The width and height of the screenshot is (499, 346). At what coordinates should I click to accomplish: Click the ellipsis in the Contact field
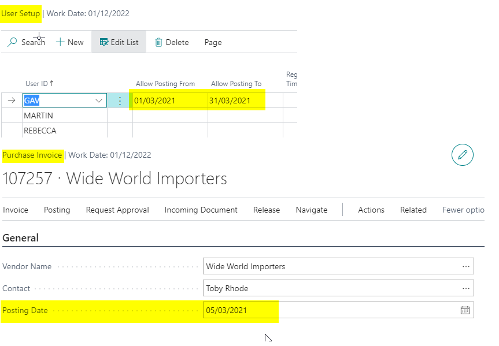(x=465, y=288)
